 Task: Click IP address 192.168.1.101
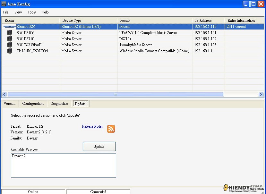tap(205, 33)
